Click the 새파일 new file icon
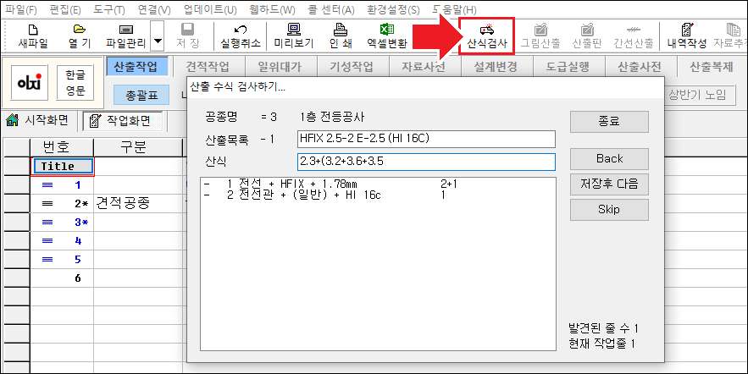748x374 pixels. tap(33, 36)
